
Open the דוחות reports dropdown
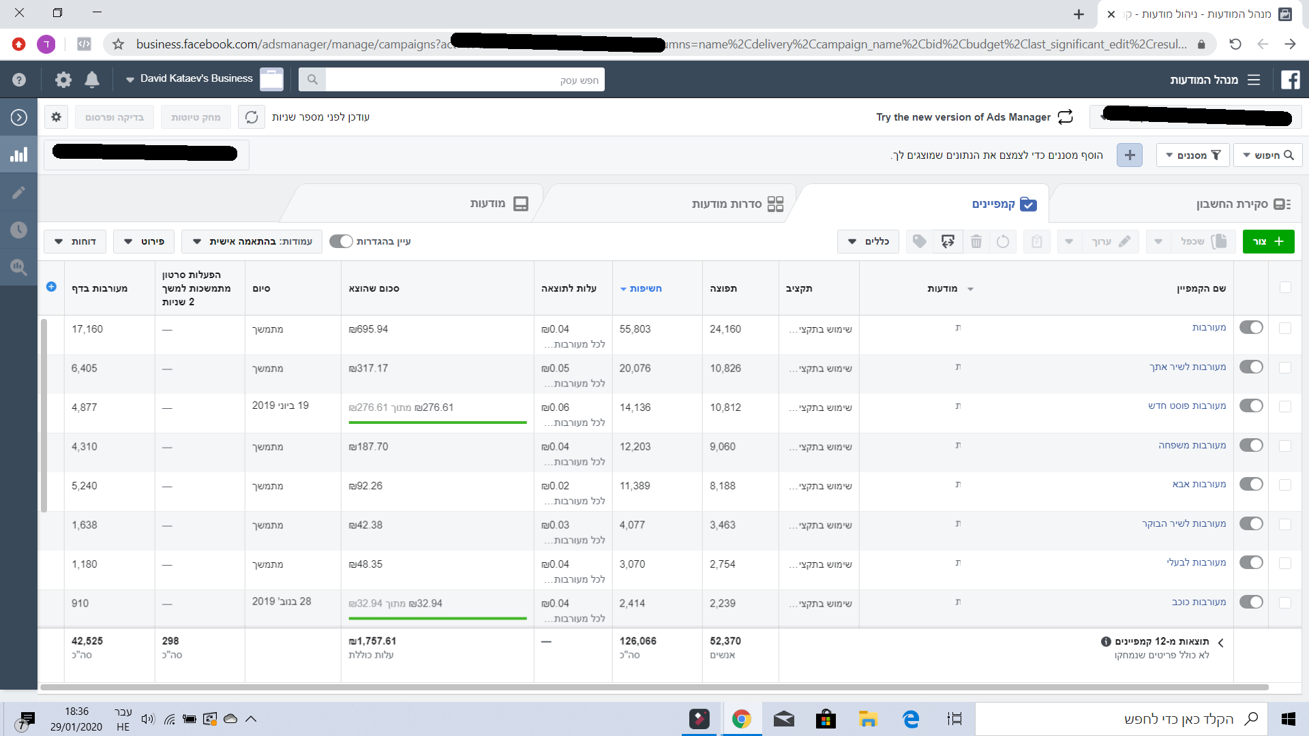click(75, 241)
